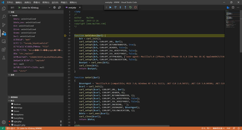Step out in debug toolbar
The width and height of the screenshot is (242, 130).
click(x=125, y=7)
